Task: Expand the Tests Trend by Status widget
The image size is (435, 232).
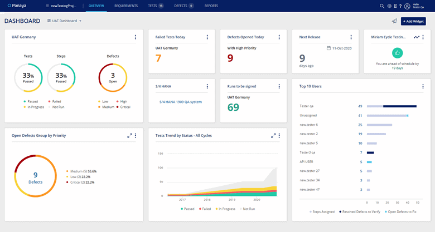Action: (273, 136)
